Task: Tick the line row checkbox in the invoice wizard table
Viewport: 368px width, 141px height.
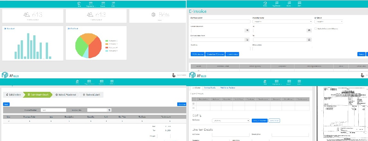Action: pyautogui.click(x=9, y=121)
